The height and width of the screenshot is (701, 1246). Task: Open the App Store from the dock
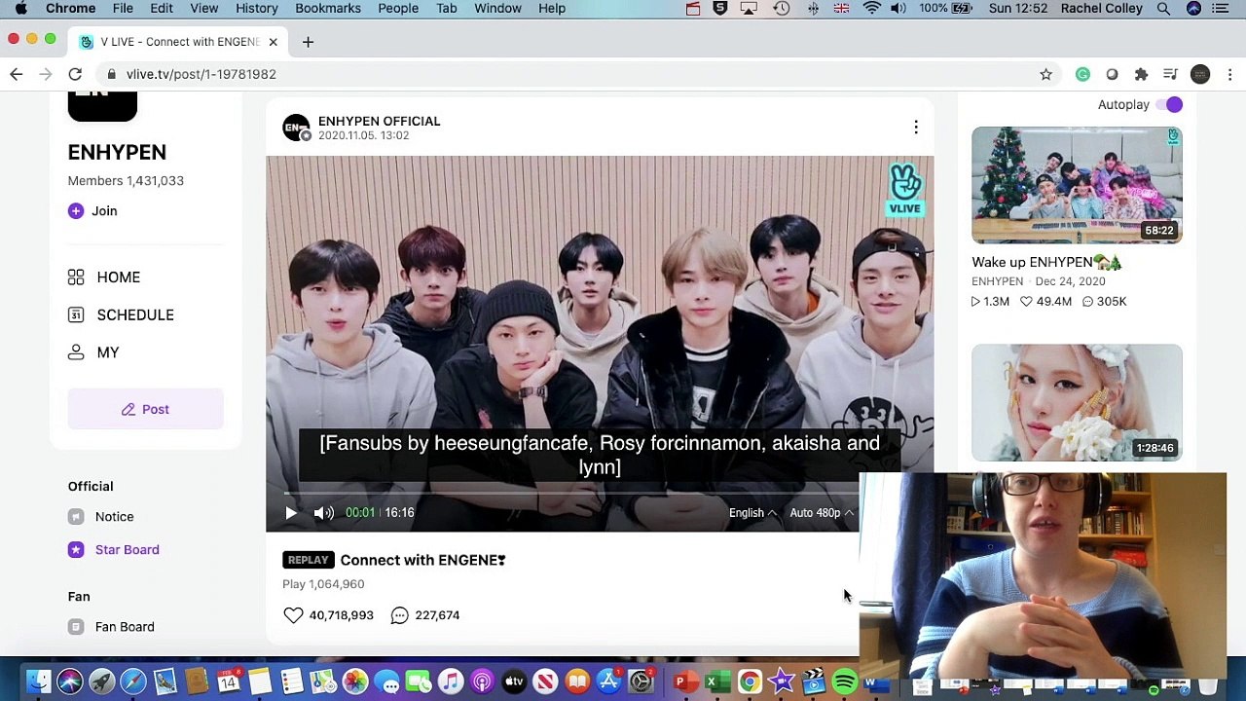(609, 682)
